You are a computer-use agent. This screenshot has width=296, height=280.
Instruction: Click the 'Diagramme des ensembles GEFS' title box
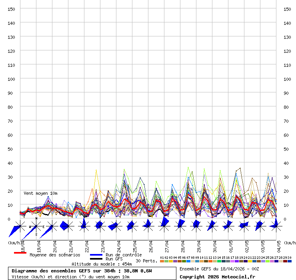coord(93,273)
